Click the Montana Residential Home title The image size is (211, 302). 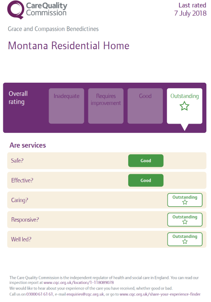68,46
